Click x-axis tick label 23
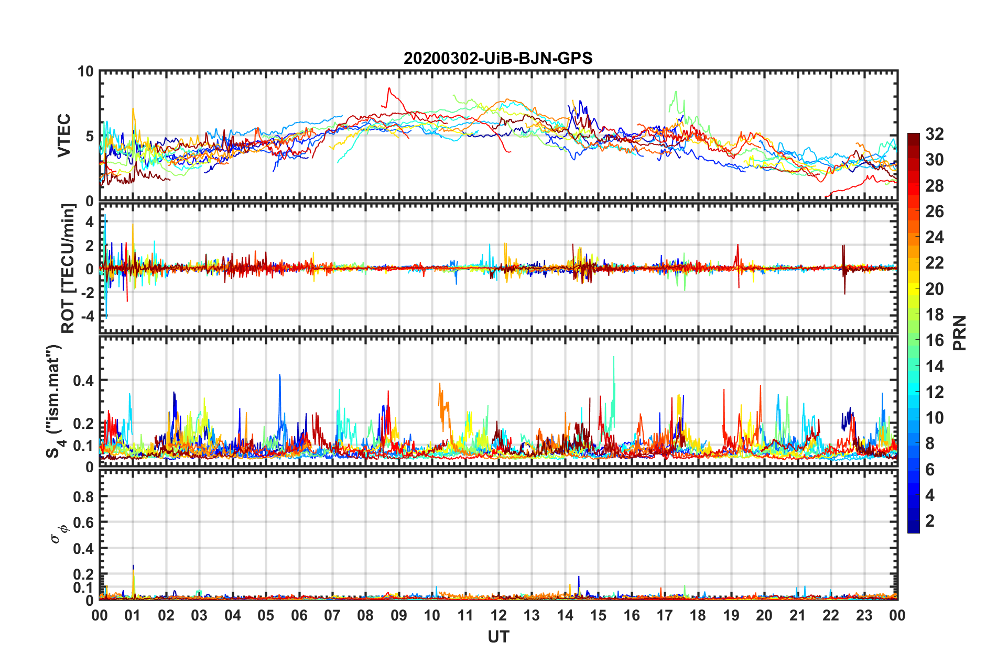Viewport: 997px width, 666px height. pos(864,615)
